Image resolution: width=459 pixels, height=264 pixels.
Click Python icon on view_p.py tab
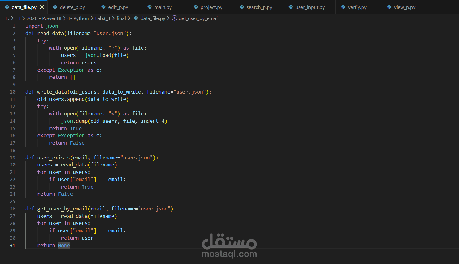coord(389,7)
